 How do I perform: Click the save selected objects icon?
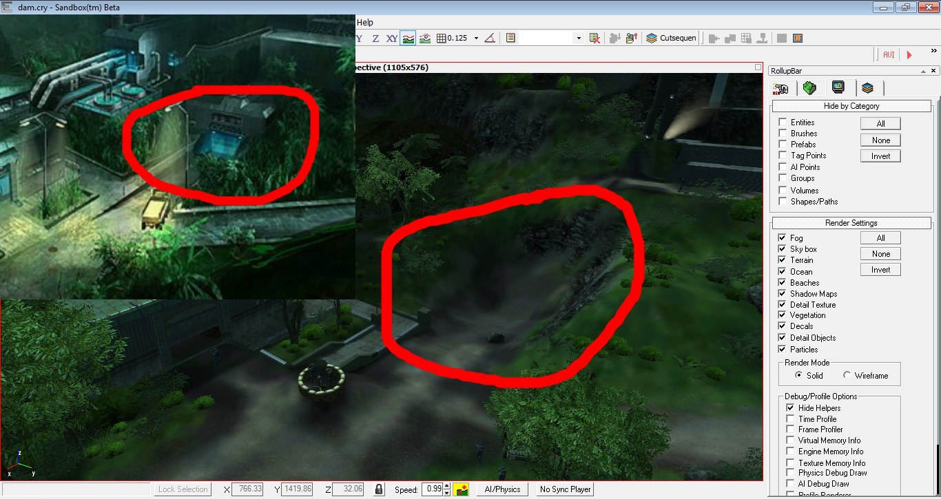(614, 39)
